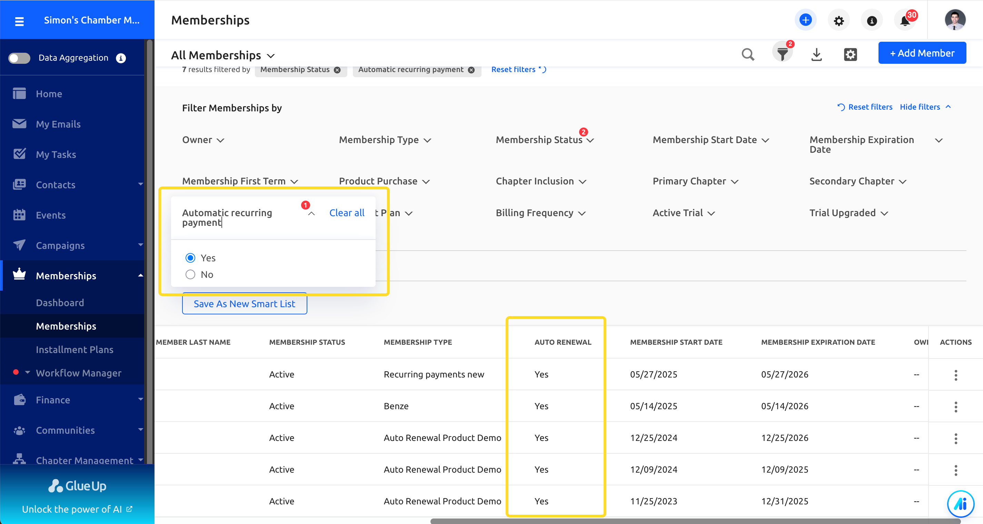The height and width of the screenshot is (524, 983).
Task: Remove Automatic recurring payment filter chip
Action: 471,70
